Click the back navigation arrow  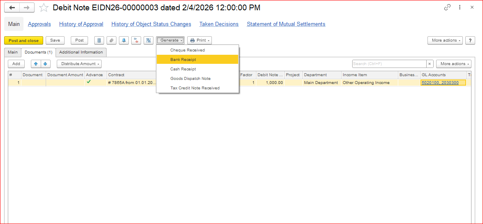pos(12,8)
